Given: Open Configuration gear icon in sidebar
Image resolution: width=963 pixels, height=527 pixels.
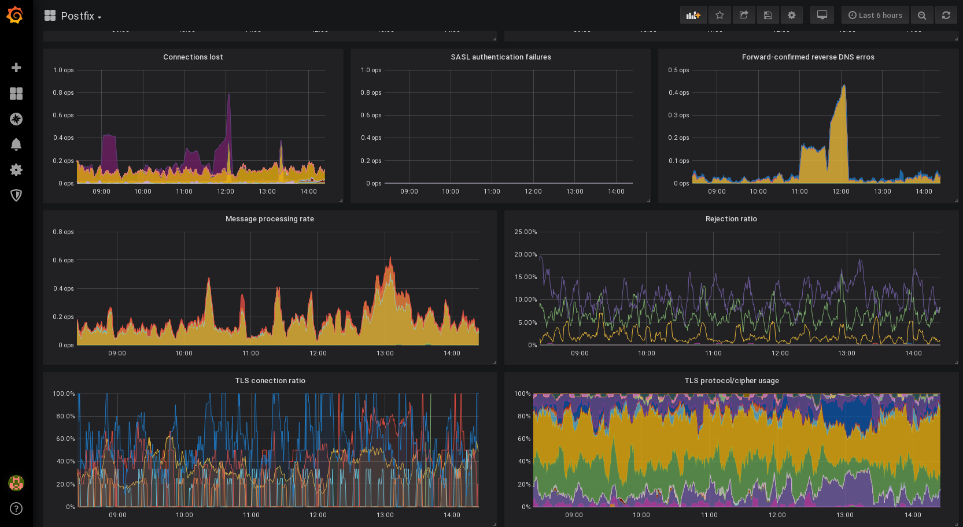Looking at the screenshot, I should [x=16, y=170].
